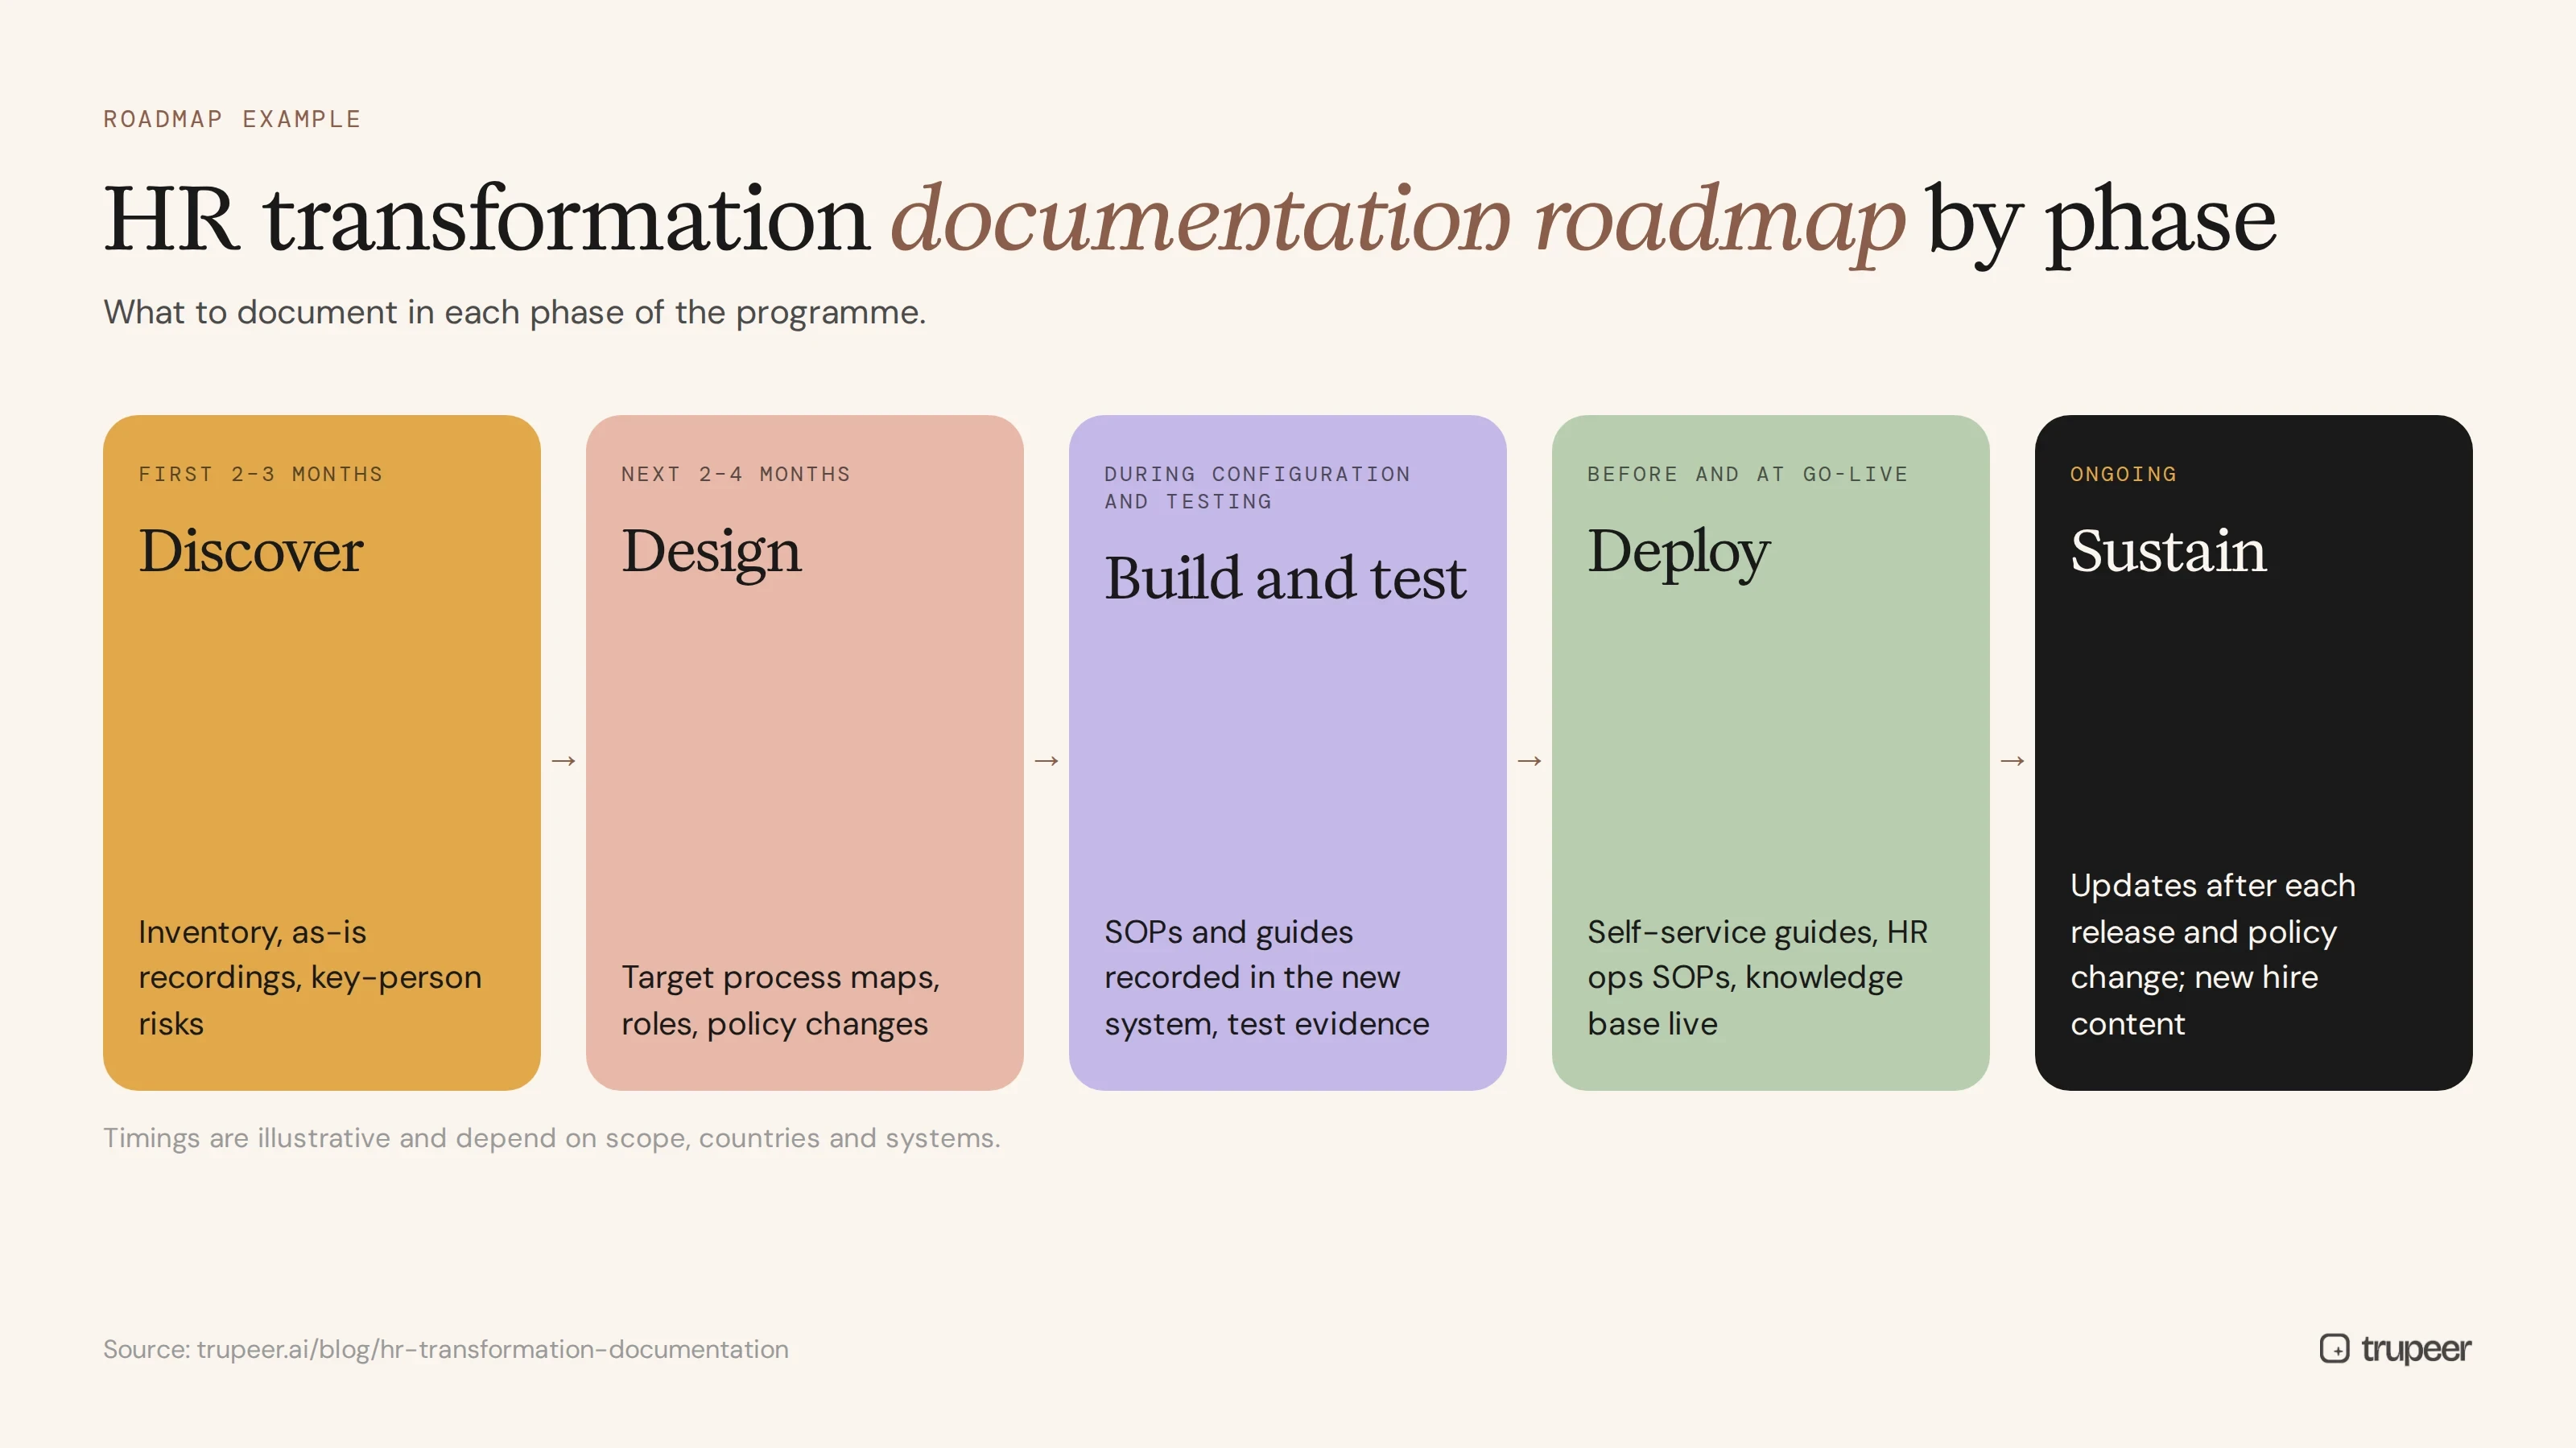The image size is (2576, 1448).
Task: Click the 'ROADMAP EXAMPLE' eyebrow label
Action: coord(232,119)
